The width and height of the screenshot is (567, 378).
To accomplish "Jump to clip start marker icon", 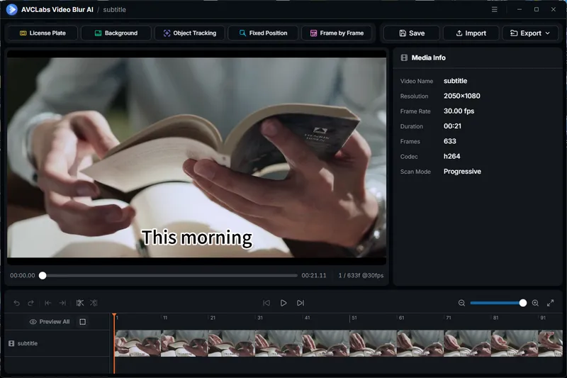I will (x=47, y=303).
